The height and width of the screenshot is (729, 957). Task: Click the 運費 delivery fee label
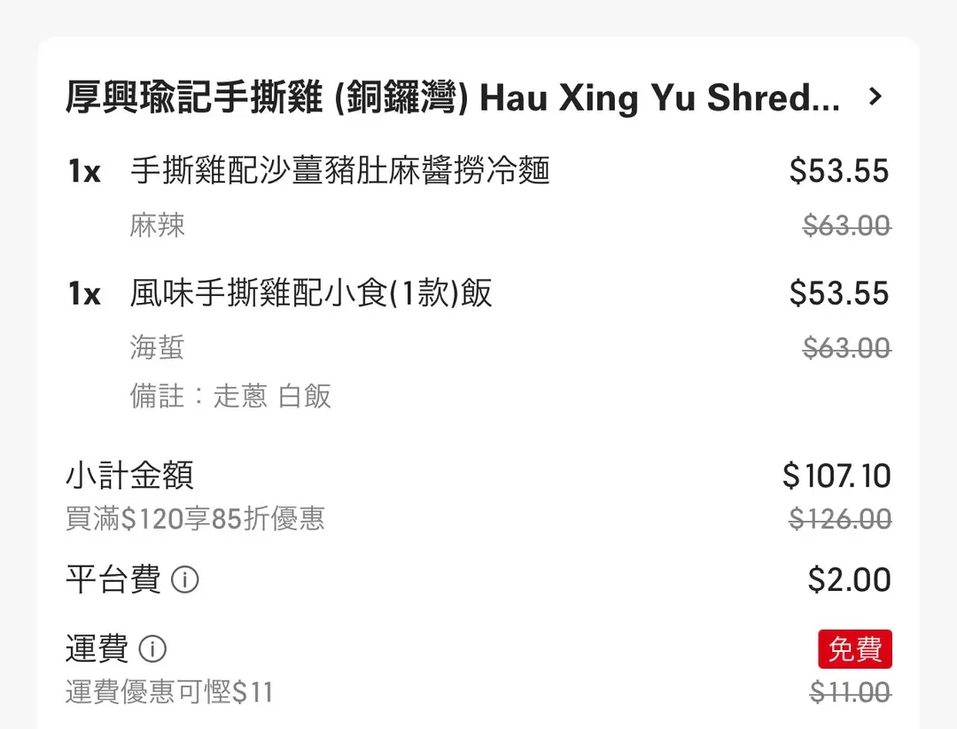pyautogui.click(x=97, y=649)
